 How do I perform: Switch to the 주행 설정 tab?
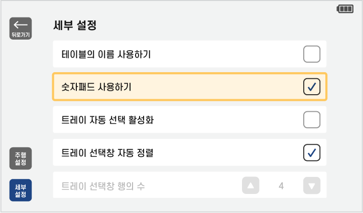point(21,158)
